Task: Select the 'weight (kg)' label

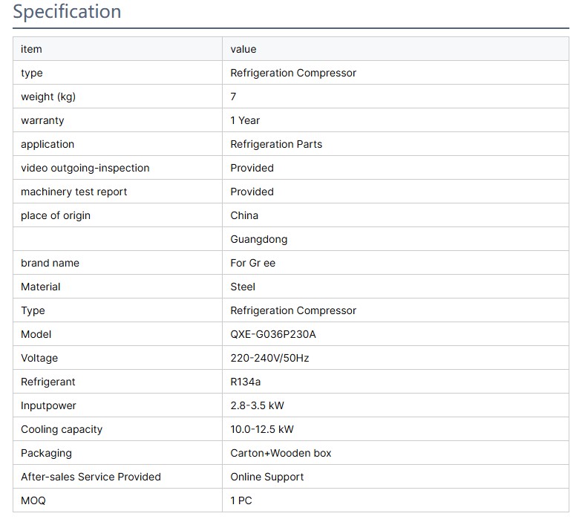Action: coord(48,97)
